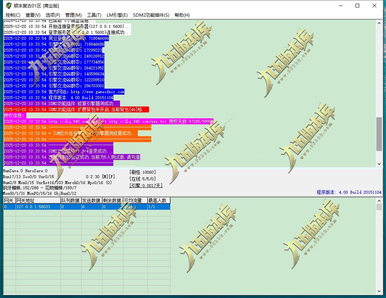Screen dimensions: 386x298
Task: Click the [刷怪:10060] status text
Action: coord(143,172)
